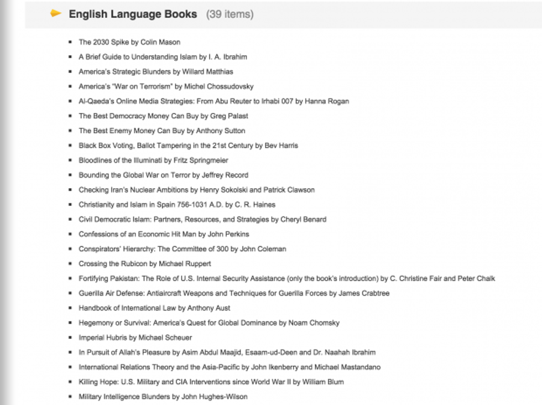Viewport: 542px width, 405px height.
Task: Select Bounding the Global War on Terror
Action: pos(163,175)
